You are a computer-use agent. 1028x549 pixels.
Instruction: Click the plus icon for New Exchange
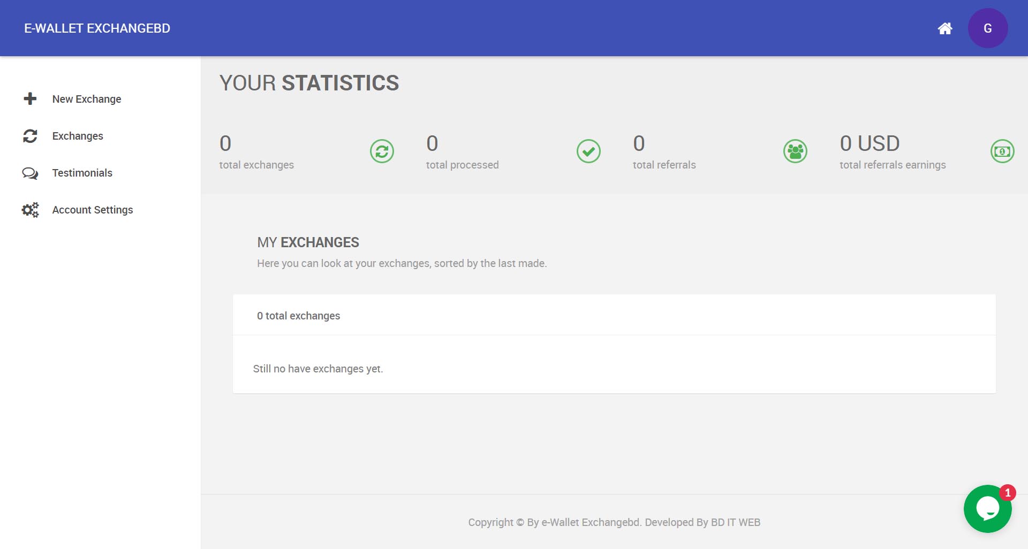(x=30, y=99)
